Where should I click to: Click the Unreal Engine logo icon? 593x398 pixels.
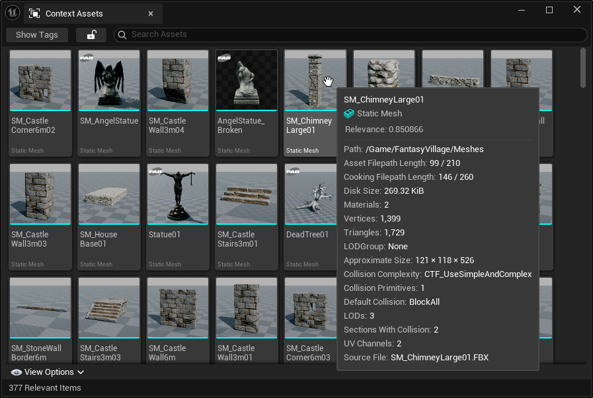pyautogui.click(x=13, y=13)
